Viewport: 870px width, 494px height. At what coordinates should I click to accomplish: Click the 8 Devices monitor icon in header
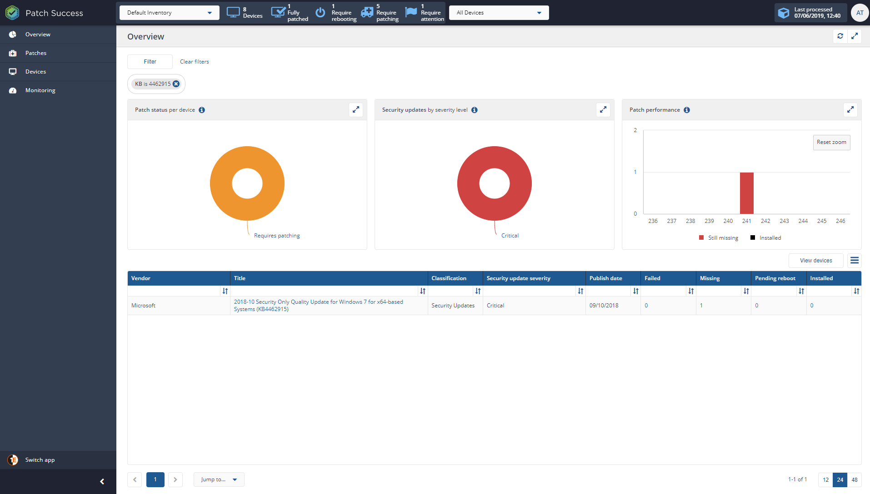click(233, 13)
